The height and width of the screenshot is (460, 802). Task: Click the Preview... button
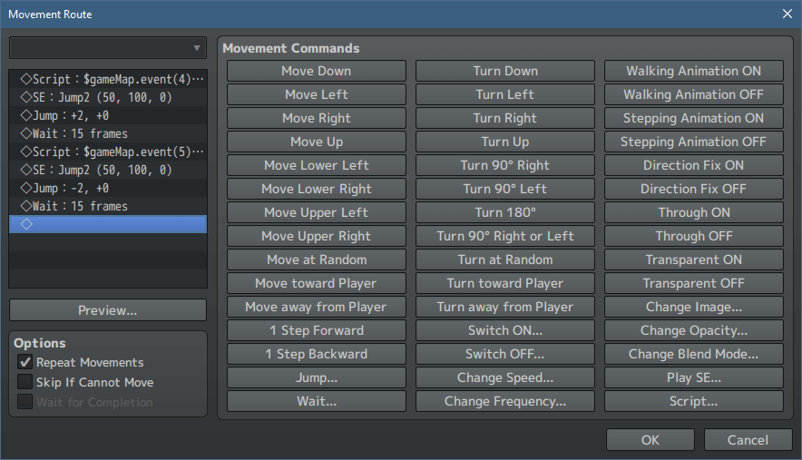pyautogui.click(x=108, y=310)
